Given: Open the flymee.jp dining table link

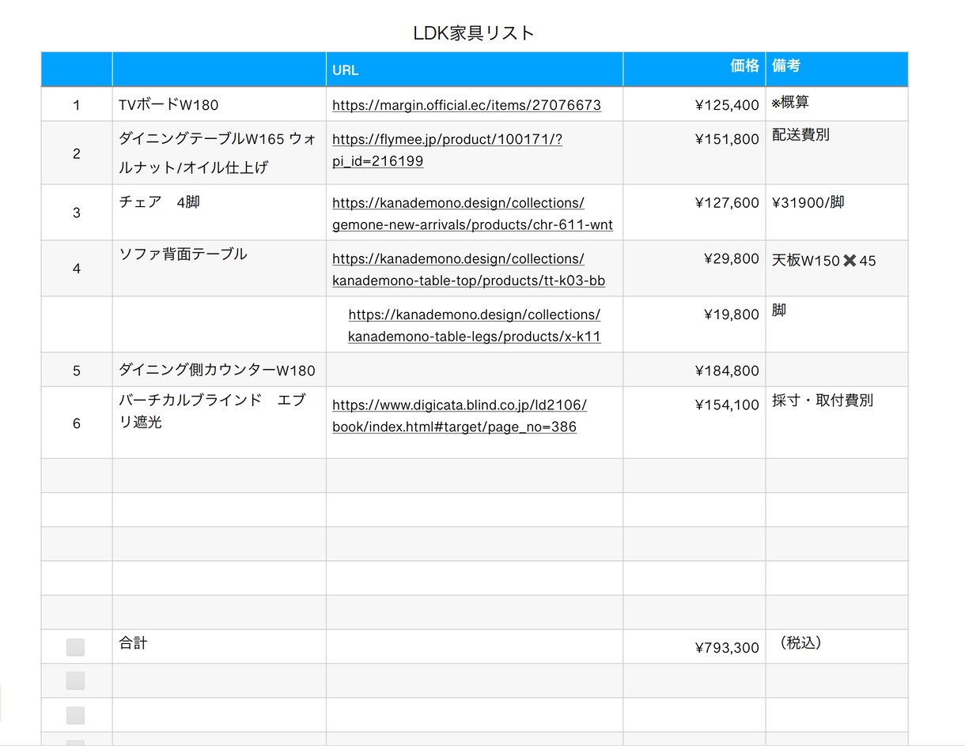Looking at the screenshot, I should coord(448,150).
